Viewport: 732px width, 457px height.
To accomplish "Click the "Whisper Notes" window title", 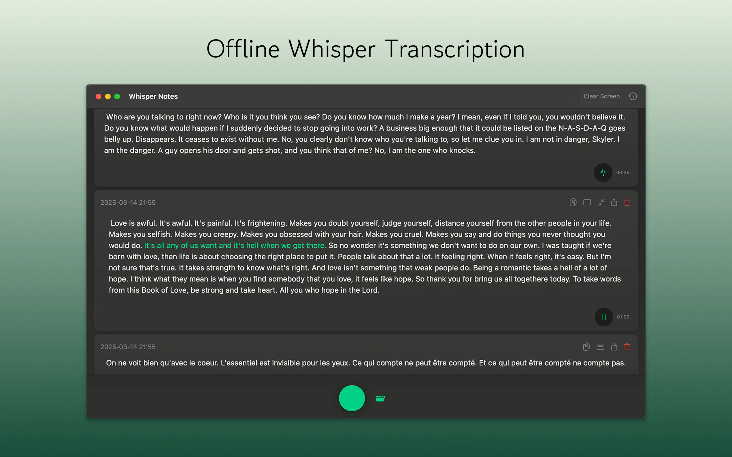I will click(x=153, y=96).
